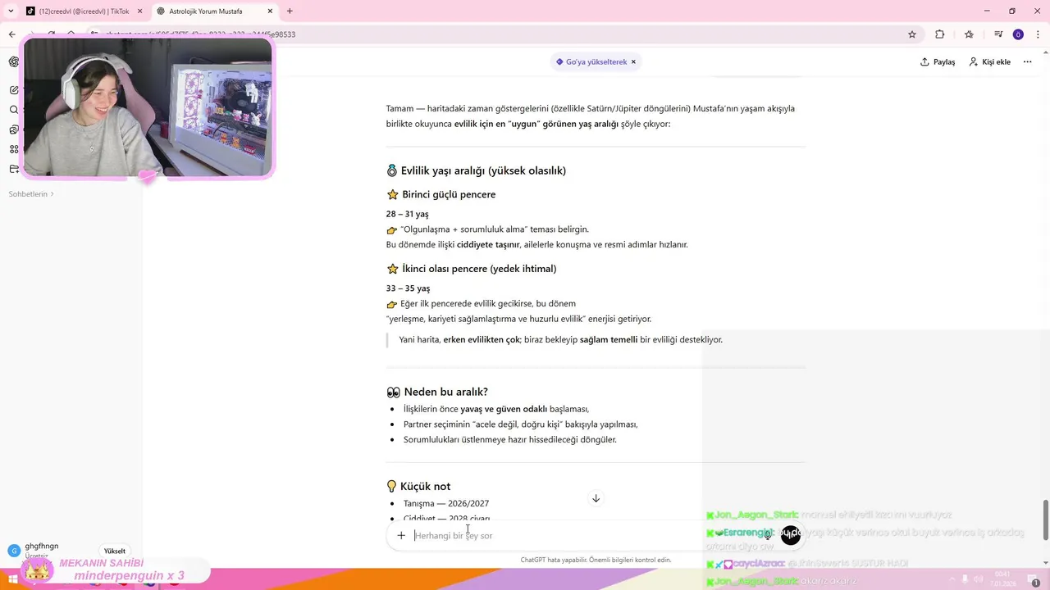
Task: Click the taskbar clock and date
Action: tap(1002, 579)
